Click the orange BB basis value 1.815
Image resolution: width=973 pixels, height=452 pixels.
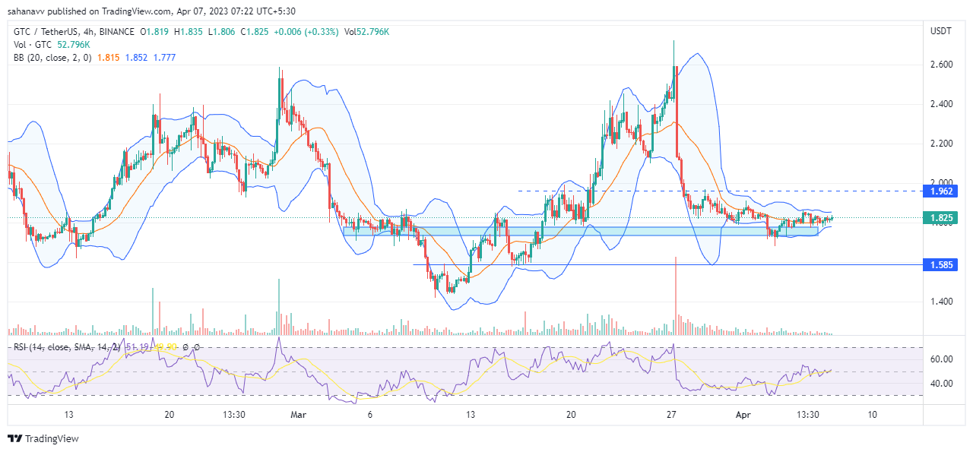tap(107, 57)
